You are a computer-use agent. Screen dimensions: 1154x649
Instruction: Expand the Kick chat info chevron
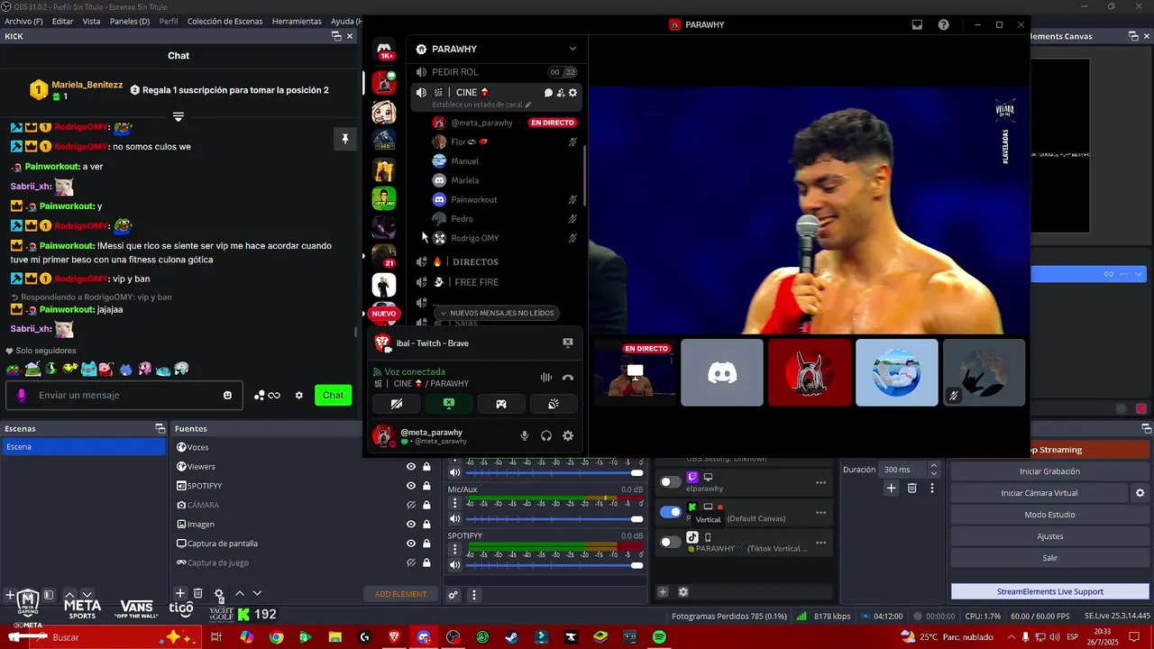coord(179,117)
